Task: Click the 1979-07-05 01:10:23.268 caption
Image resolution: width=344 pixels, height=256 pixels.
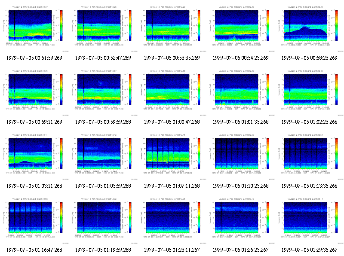Action: 240,186
